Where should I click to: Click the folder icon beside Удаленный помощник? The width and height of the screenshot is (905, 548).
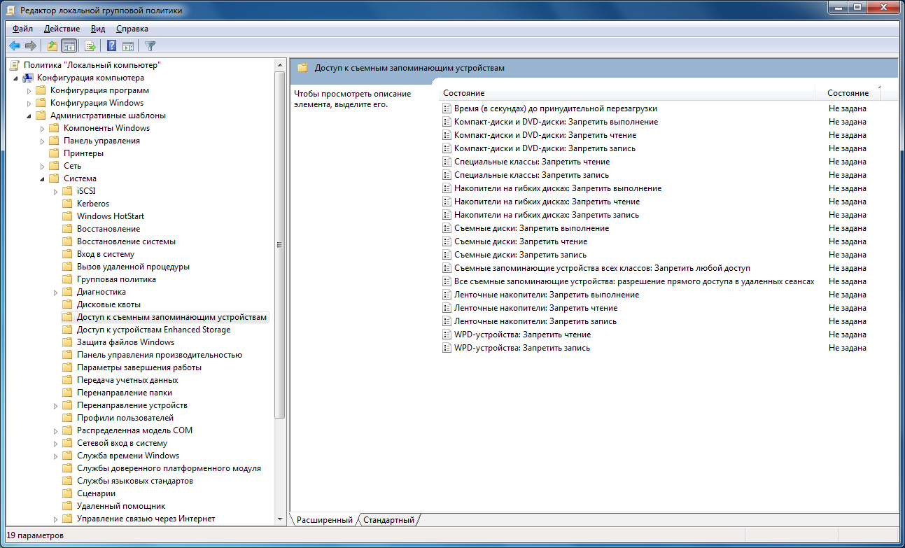(x=67, y=506)
